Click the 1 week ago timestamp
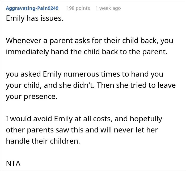186x171 pixels. click(x=108, y=8)
